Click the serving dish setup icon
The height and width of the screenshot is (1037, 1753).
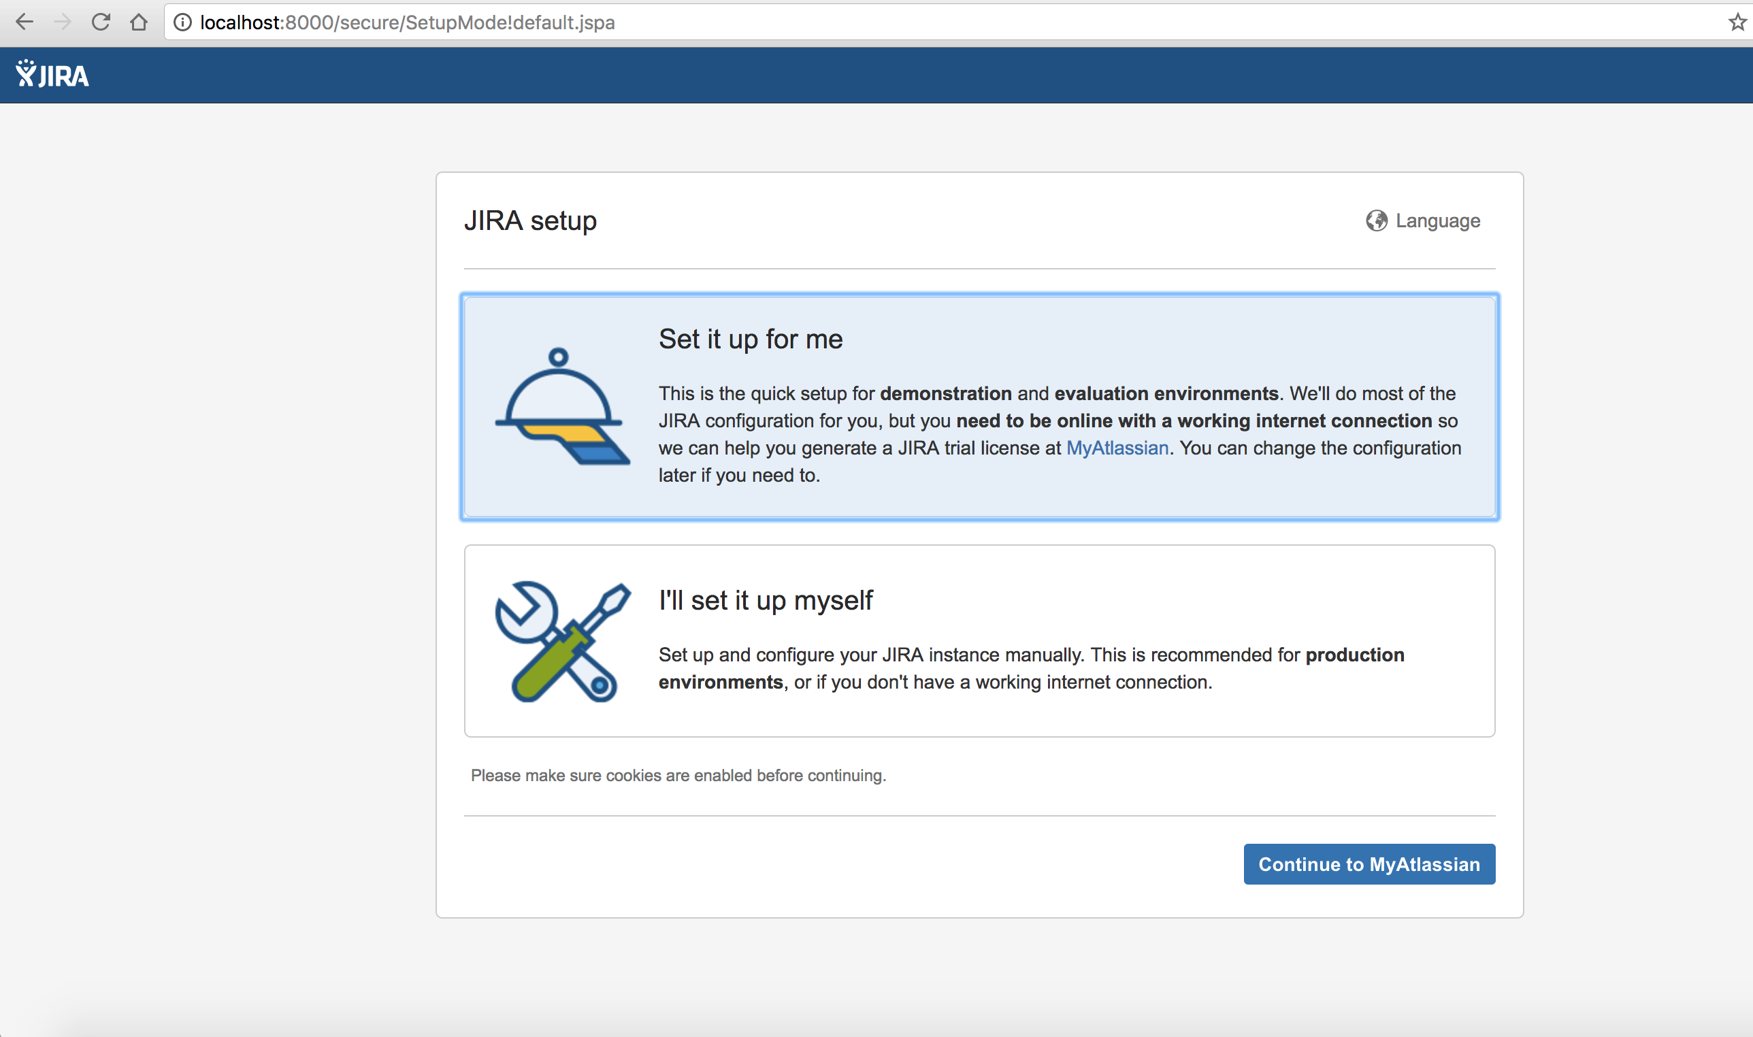click(562, 407)
